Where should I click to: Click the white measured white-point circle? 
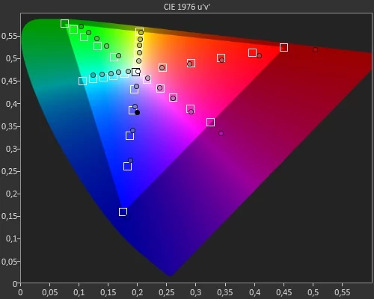tap(138, 72)
